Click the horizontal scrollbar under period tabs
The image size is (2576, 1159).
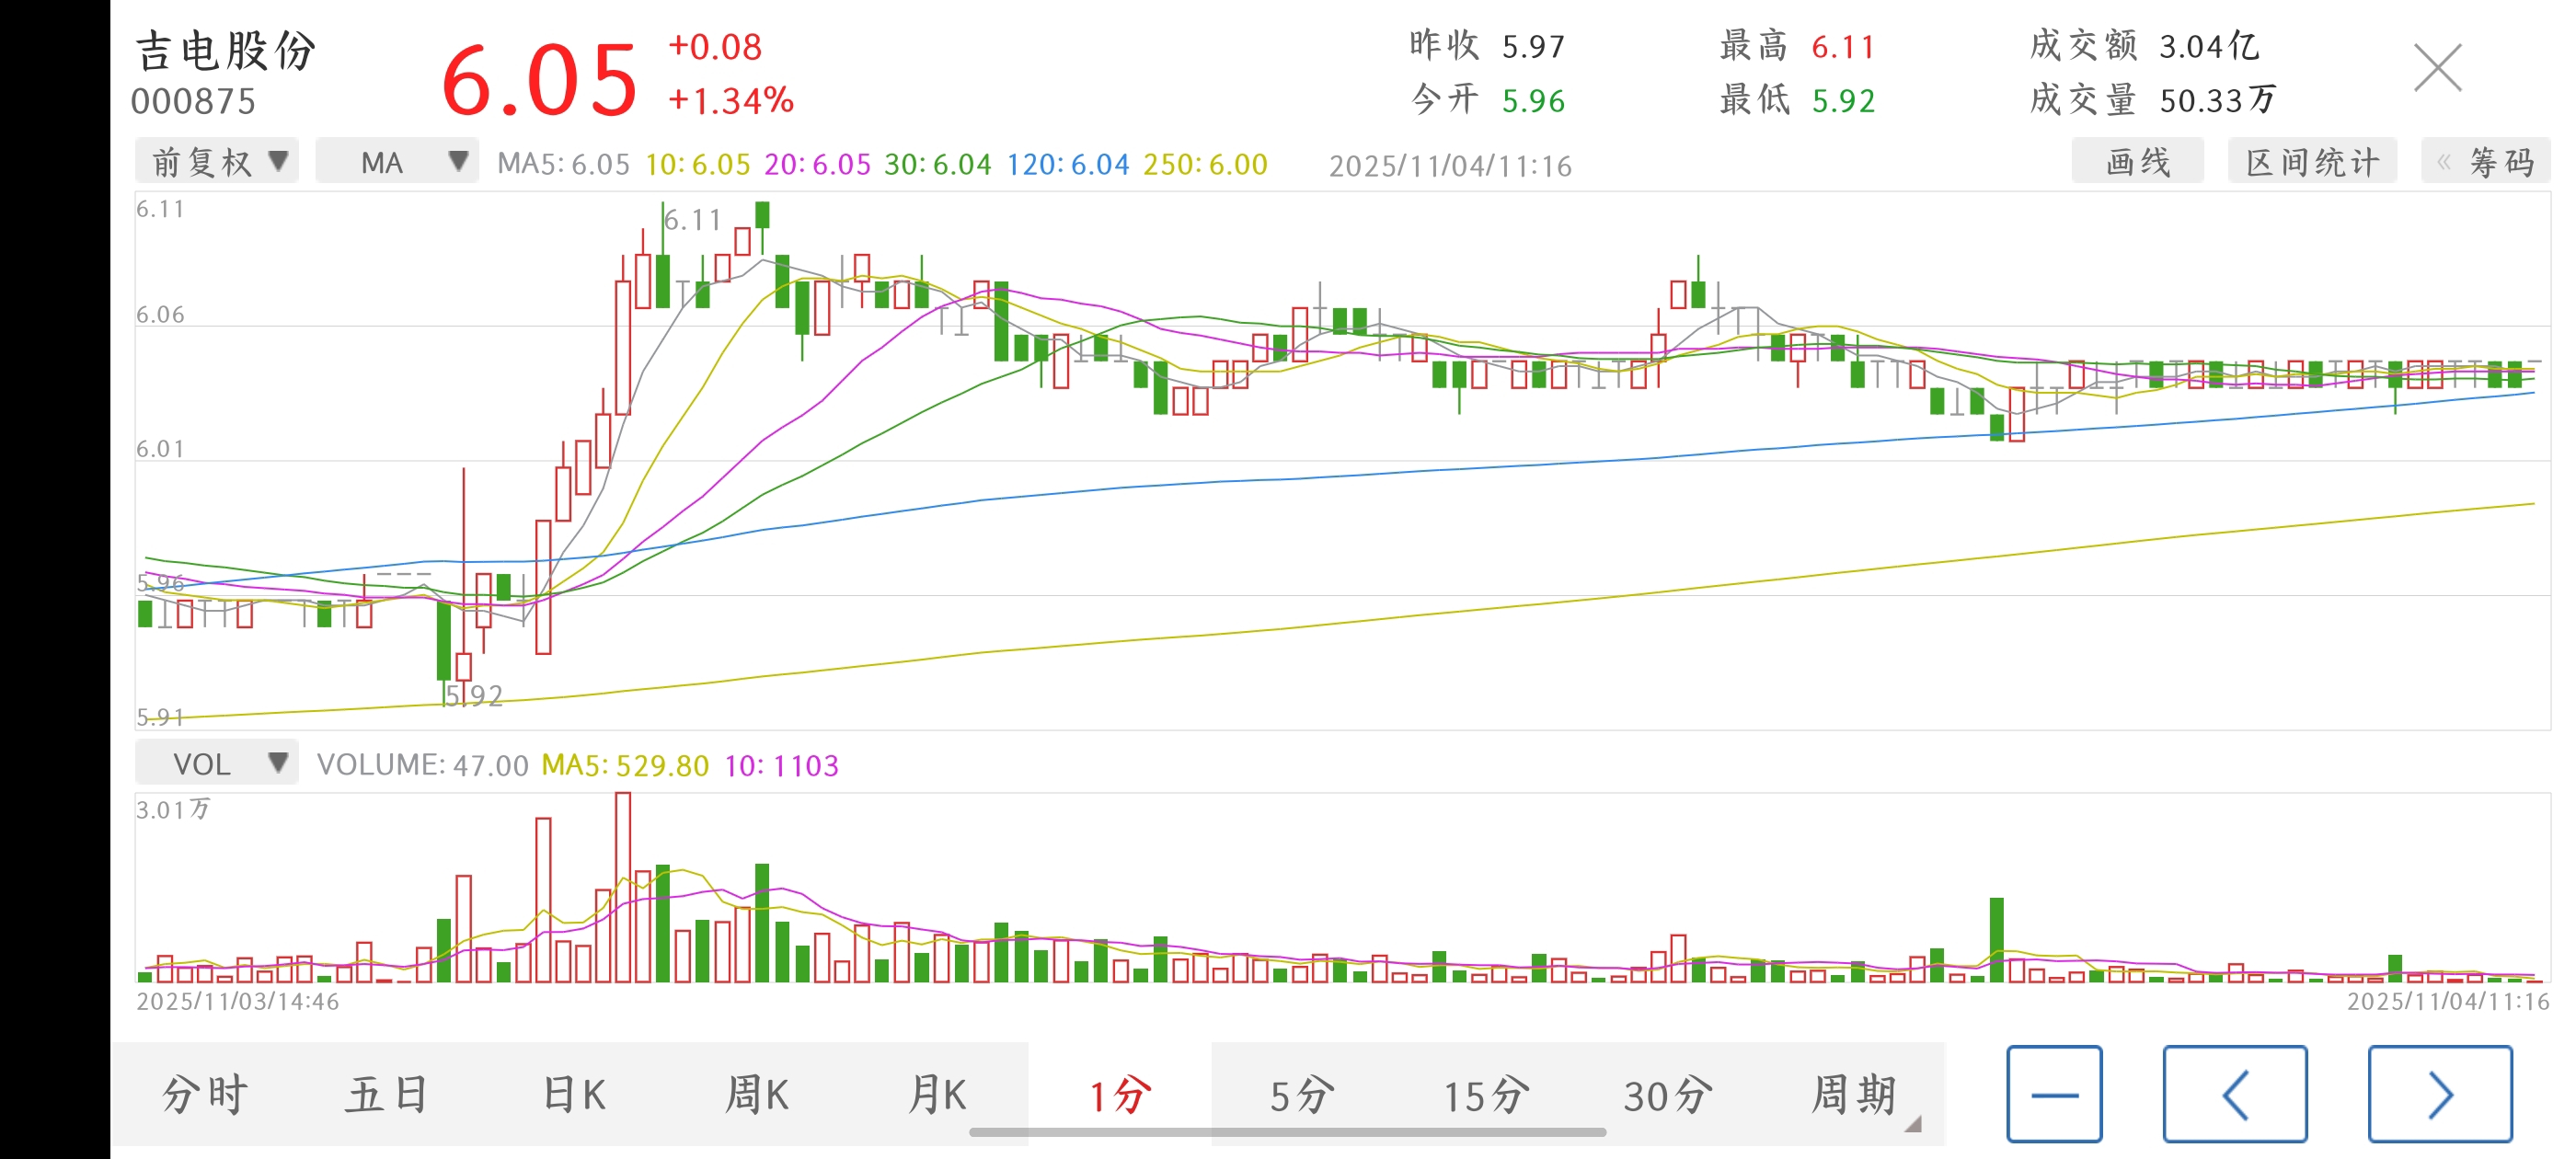1287,1132
